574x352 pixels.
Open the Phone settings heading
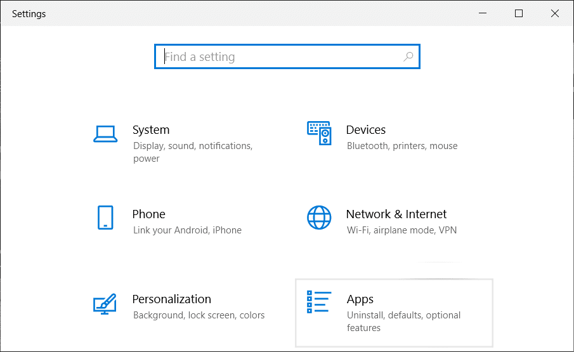tap(148, 214)
